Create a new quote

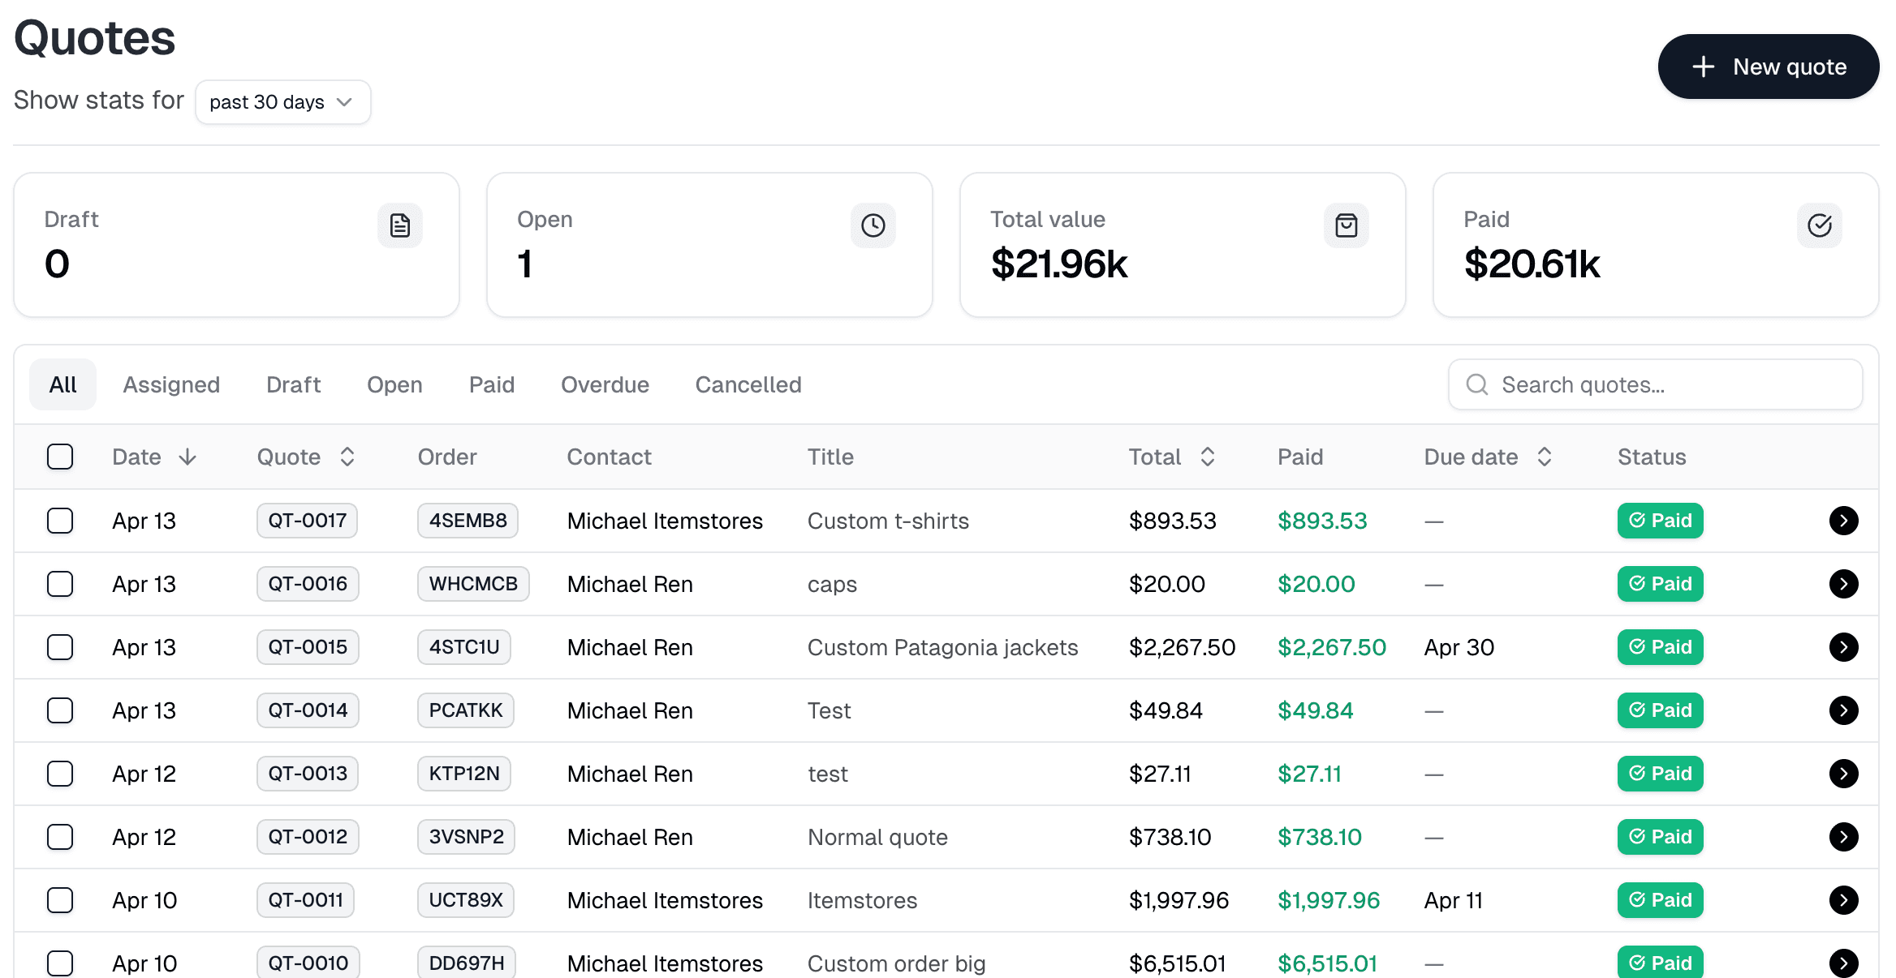(x=1768, y=66)
